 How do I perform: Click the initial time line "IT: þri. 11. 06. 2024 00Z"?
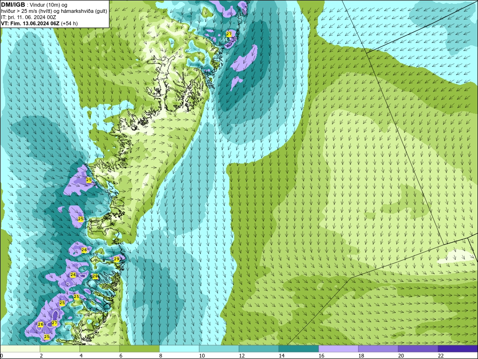click(28, 17)
